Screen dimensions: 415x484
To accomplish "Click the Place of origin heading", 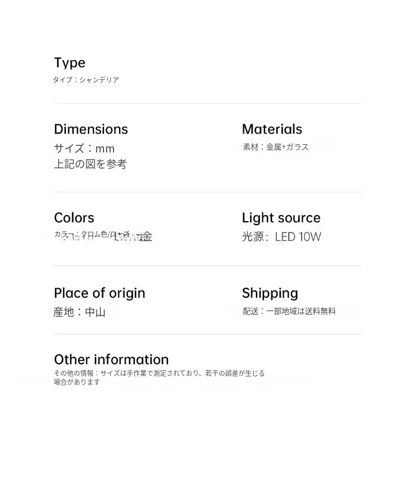I will [100, 293].
